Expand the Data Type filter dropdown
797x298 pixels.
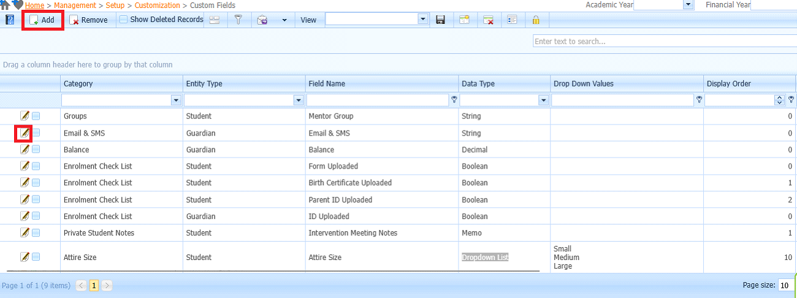point(543,100)
